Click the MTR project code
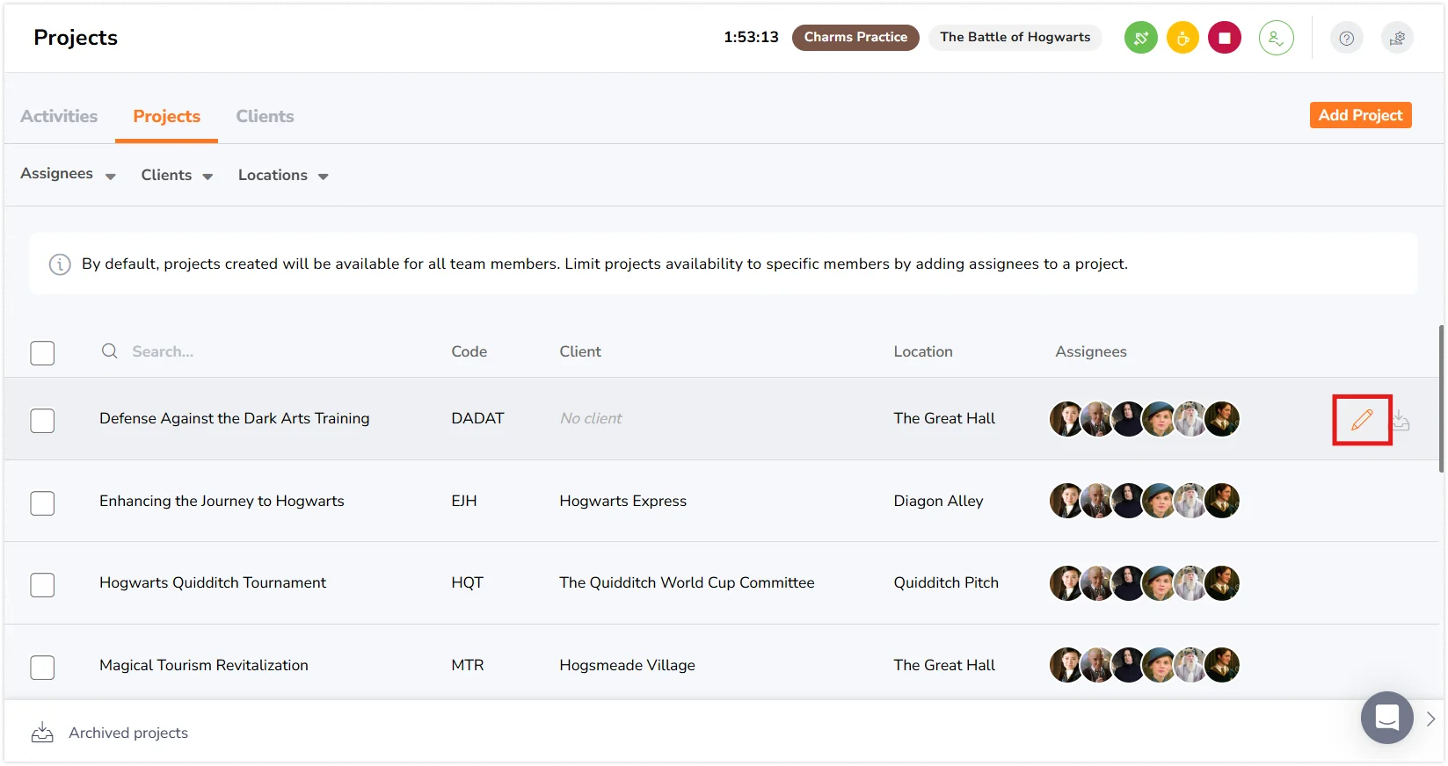Image resolution: width=1448 pixels, height=766 pixels. coord(468,665)
